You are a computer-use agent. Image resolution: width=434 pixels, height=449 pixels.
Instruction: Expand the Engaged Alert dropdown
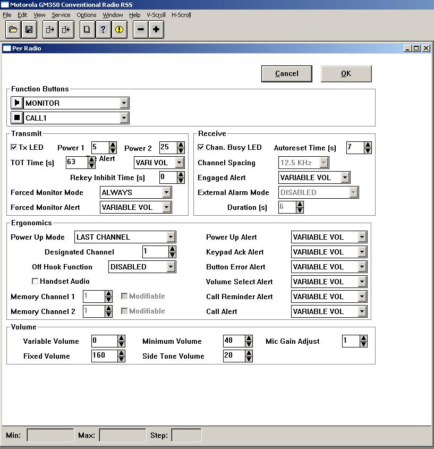click(x=345, y=177)
